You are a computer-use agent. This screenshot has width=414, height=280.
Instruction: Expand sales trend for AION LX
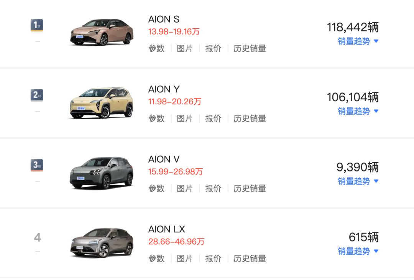(358, 251)
